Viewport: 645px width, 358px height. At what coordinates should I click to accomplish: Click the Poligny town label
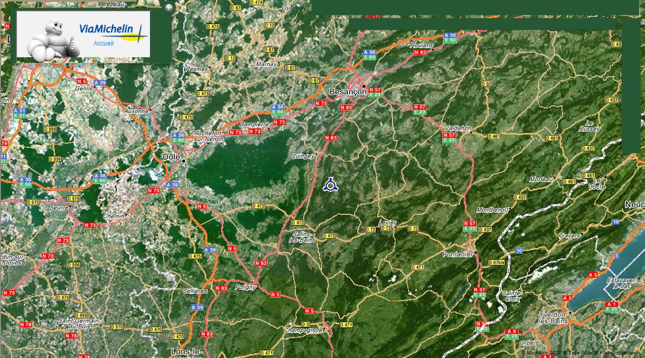[245, 287]
